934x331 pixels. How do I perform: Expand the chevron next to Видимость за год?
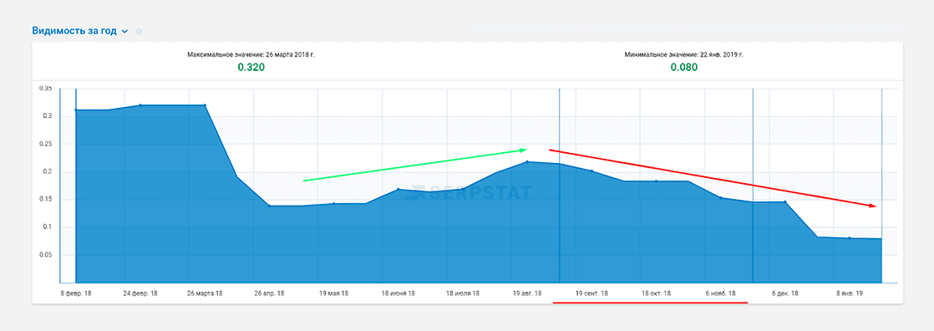click(125, 32)
